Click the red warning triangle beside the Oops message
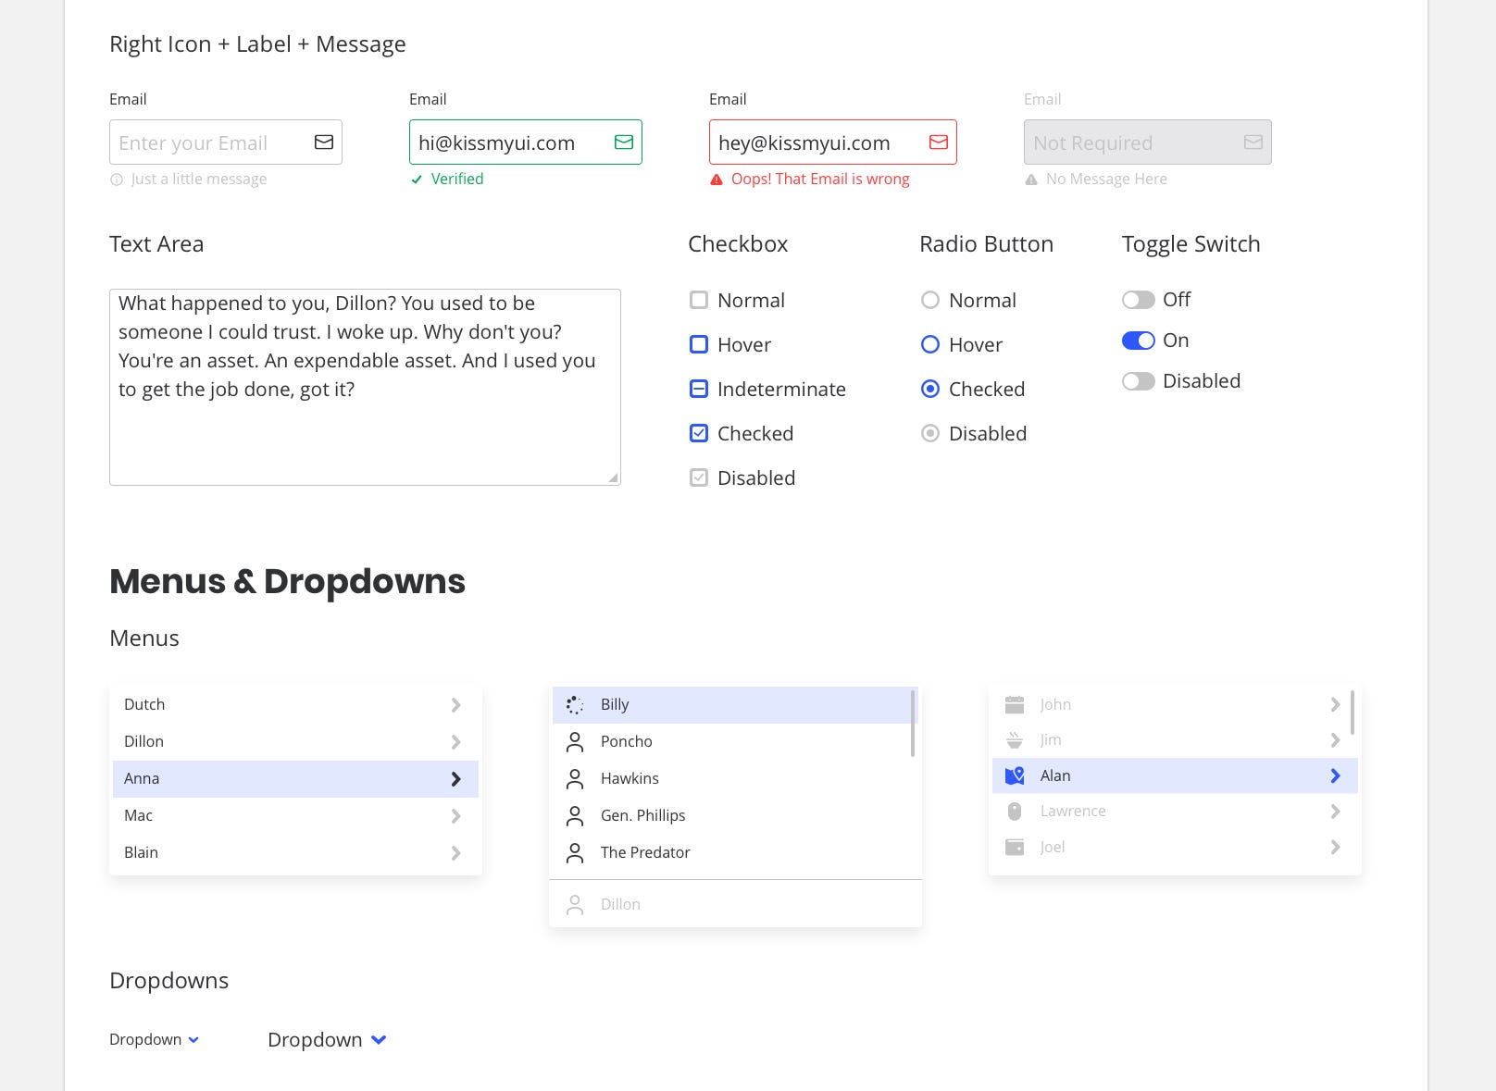 click(x=717, y=180)
